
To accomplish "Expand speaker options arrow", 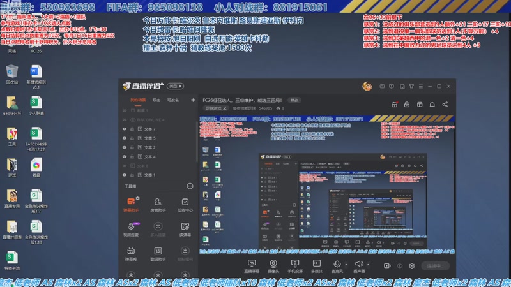I will [368, 264].
